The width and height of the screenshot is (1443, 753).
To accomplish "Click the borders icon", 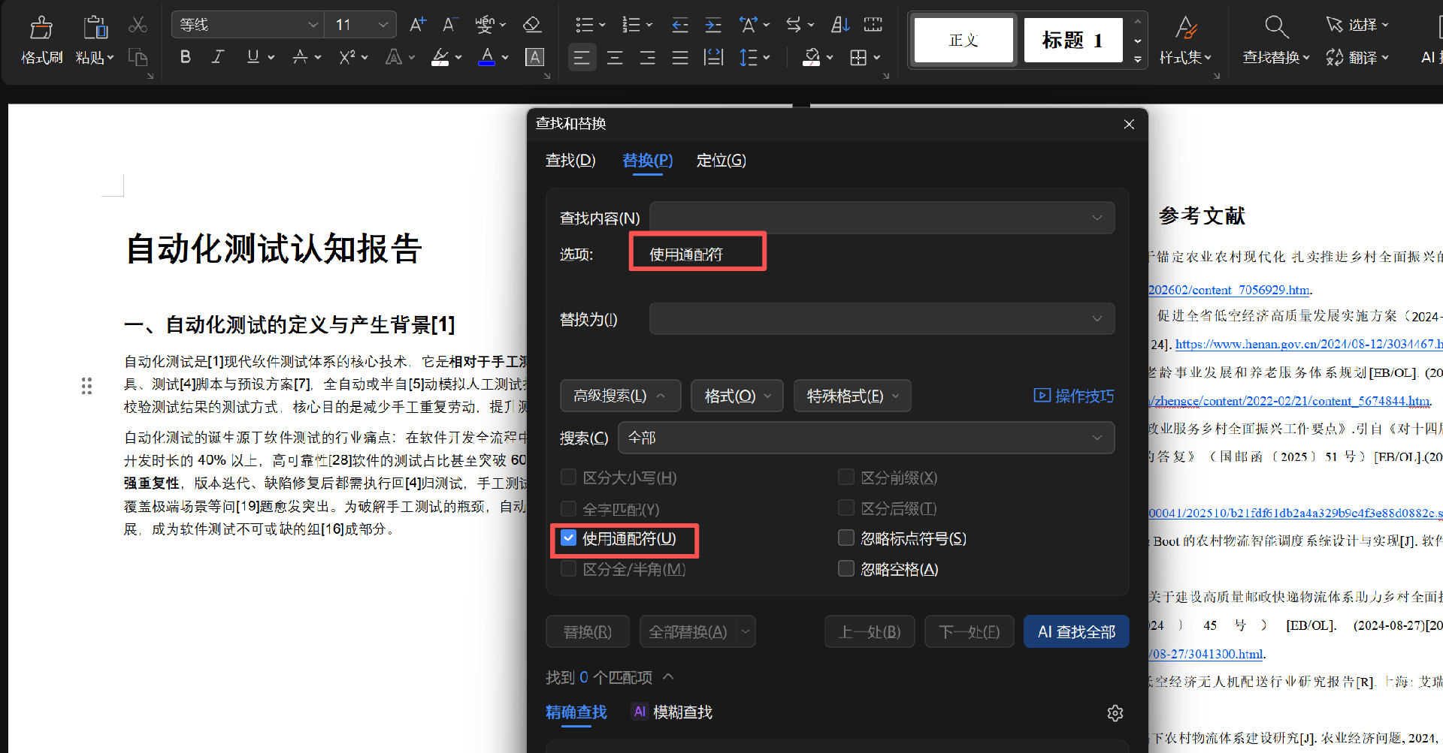I will point(858,57).
